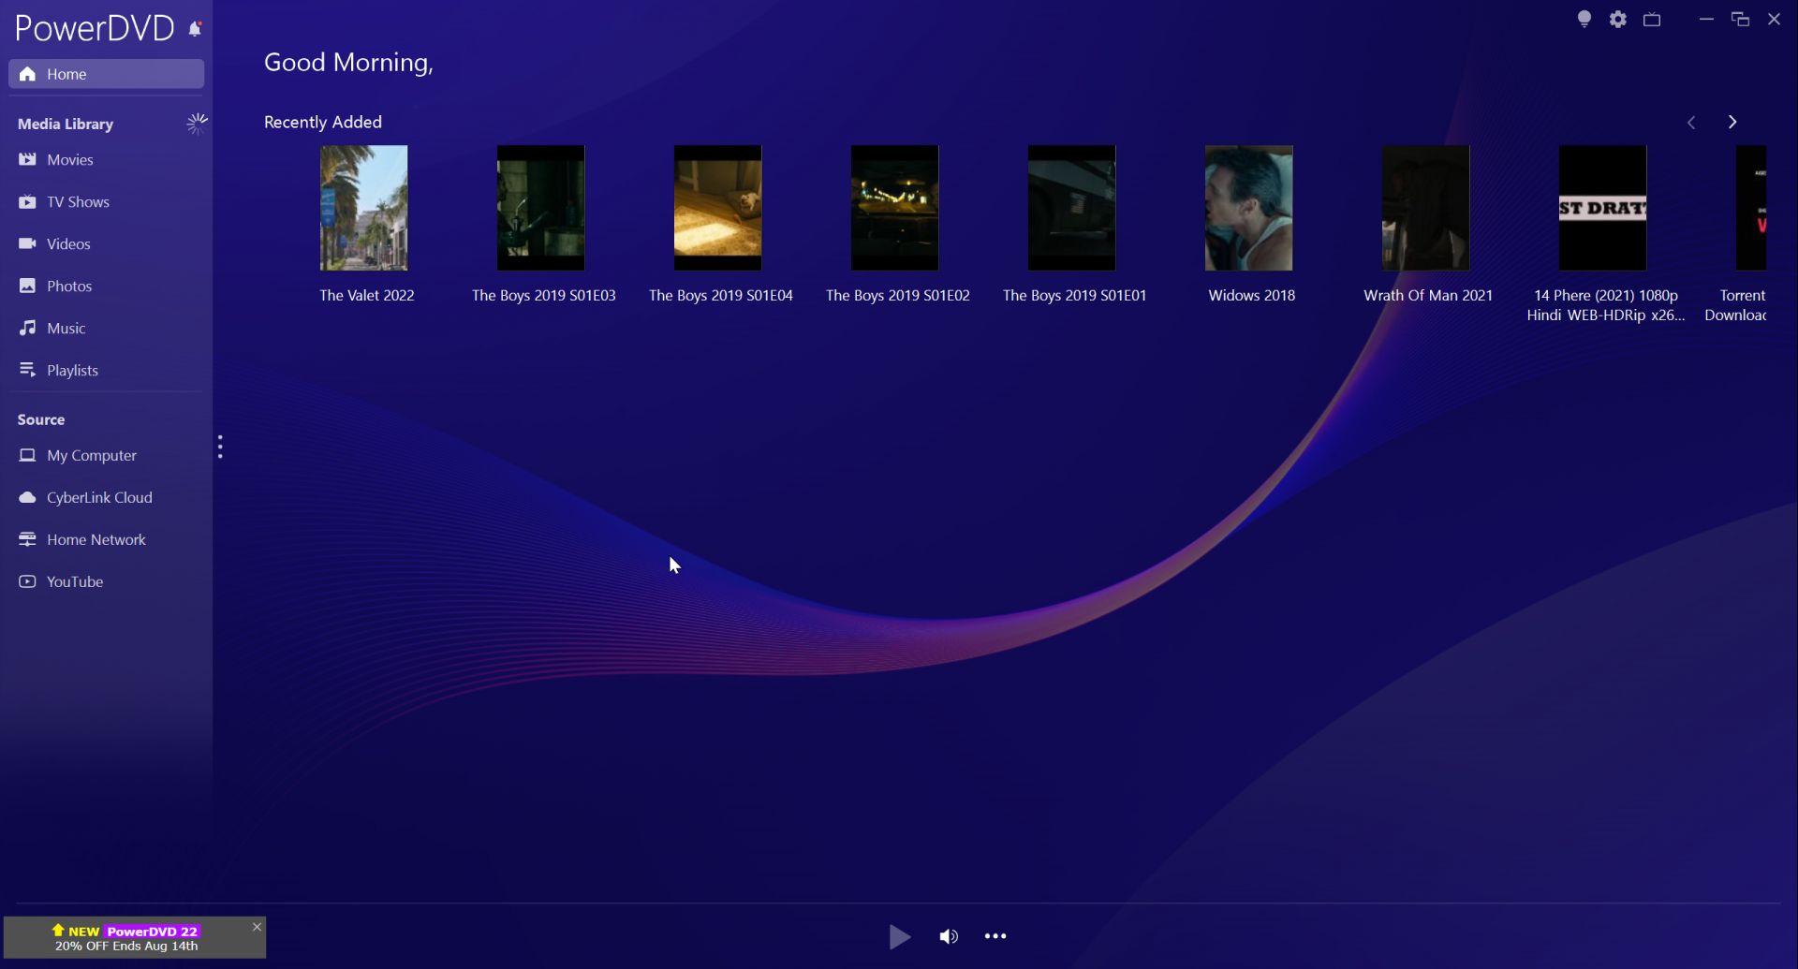Click the Playlists list icon

pyautogui.click(x=27, y=371)
